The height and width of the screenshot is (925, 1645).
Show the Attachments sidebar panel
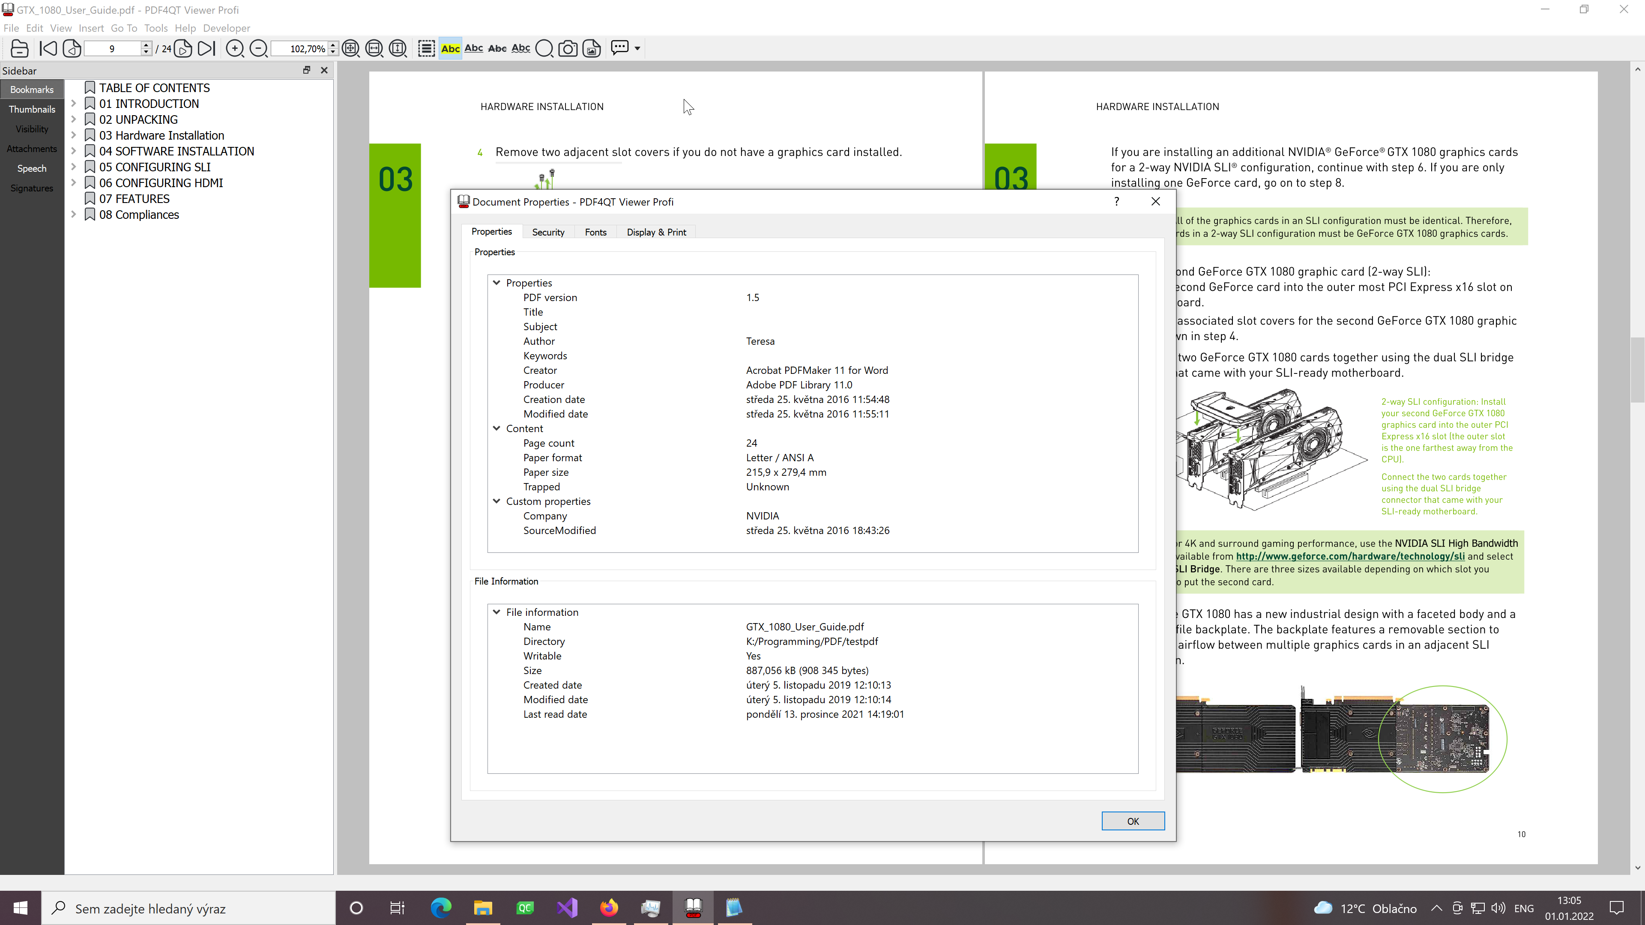(x=32, y=149)
